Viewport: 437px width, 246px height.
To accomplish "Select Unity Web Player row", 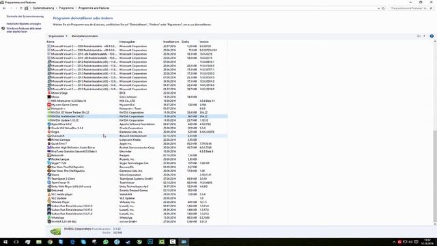I will click(x=137, y=187).
